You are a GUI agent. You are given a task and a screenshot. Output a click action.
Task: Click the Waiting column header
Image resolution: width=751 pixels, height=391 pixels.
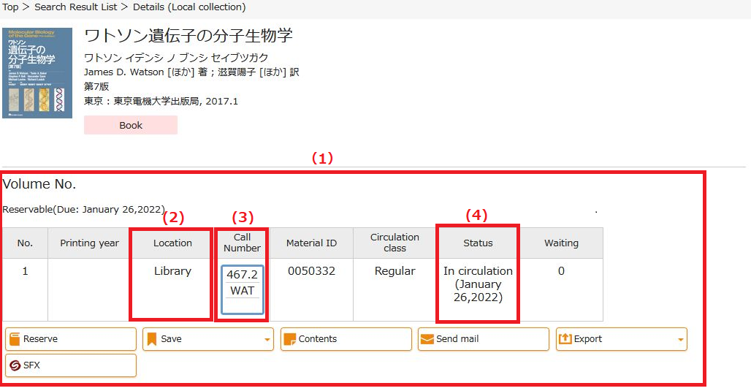(561, 243)
